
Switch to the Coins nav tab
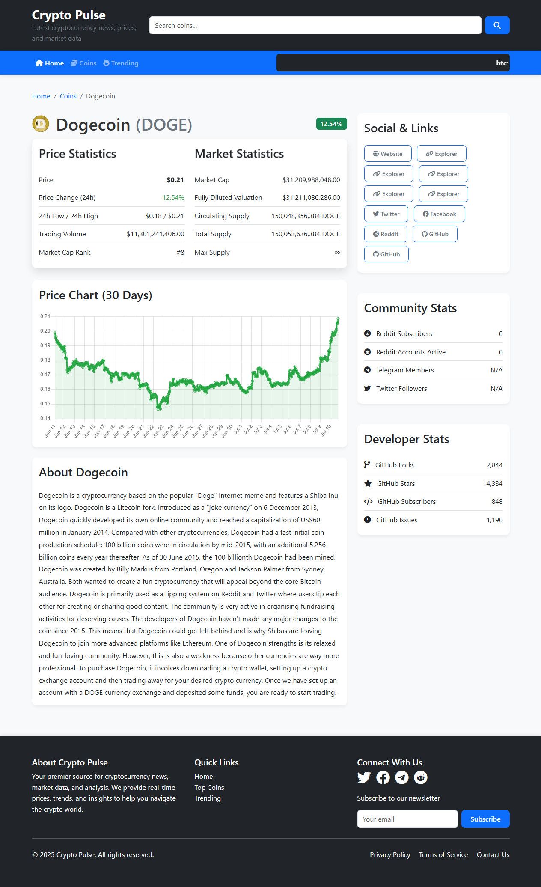point(83,63)
